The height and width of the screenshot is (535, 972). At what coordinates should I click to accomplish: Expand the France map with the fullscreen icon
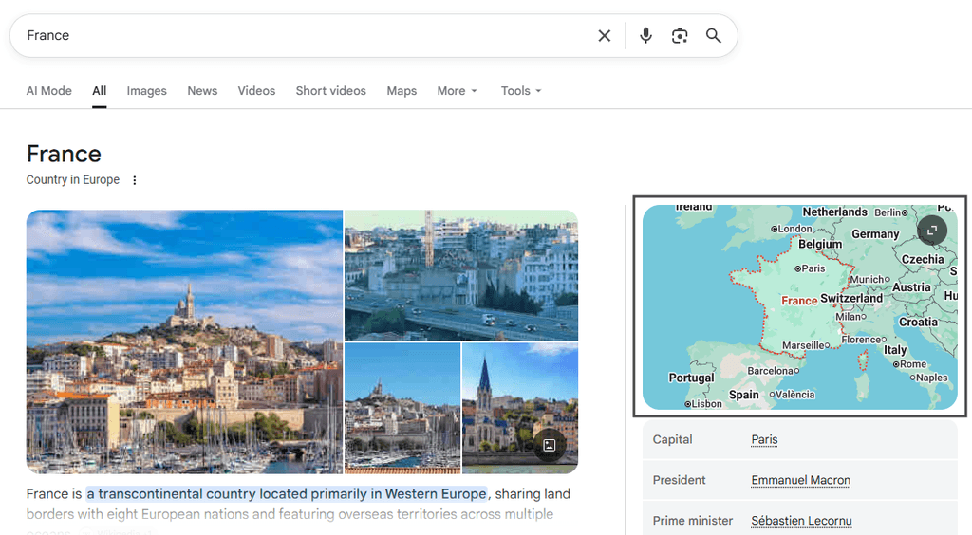coord(932,231)
